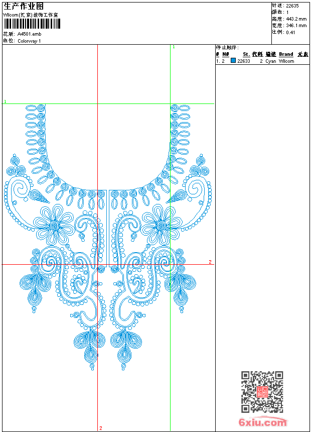
Task: Click the N# column header
Action: click(x=226, y=54)
